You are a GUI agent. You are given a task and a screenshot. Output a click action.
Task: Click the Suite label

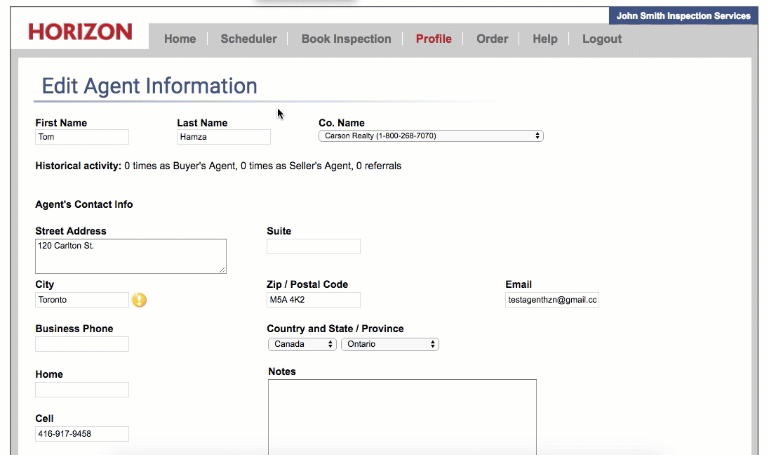(279, 231)
